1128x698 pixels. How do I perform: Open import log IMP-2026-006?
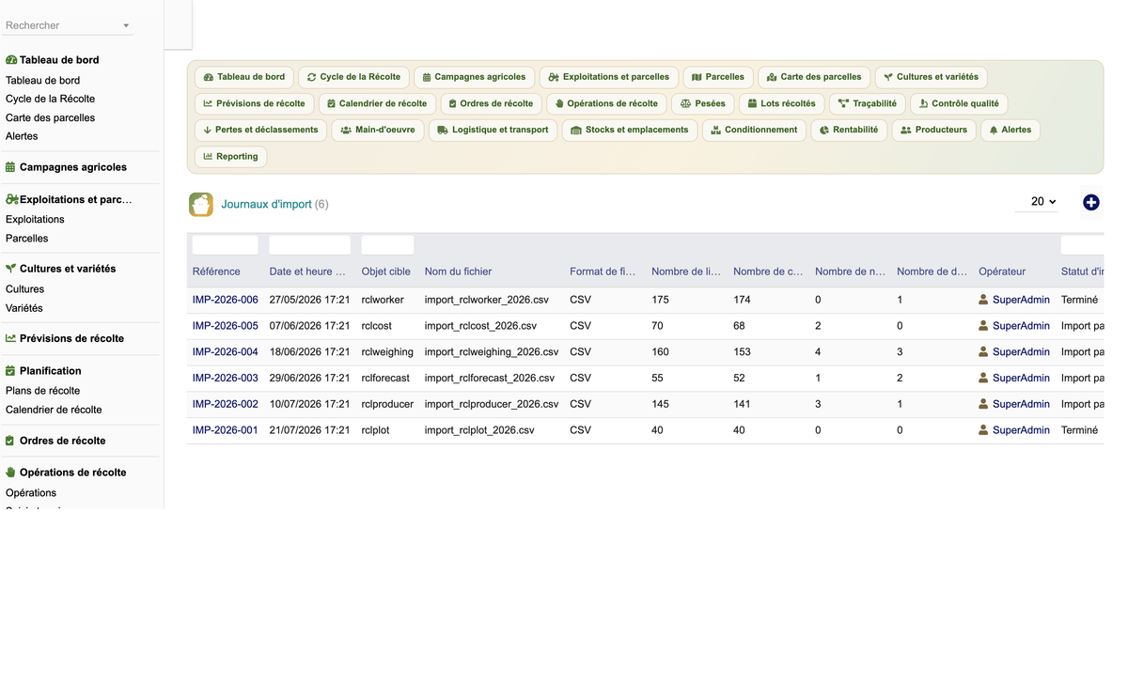226,300
